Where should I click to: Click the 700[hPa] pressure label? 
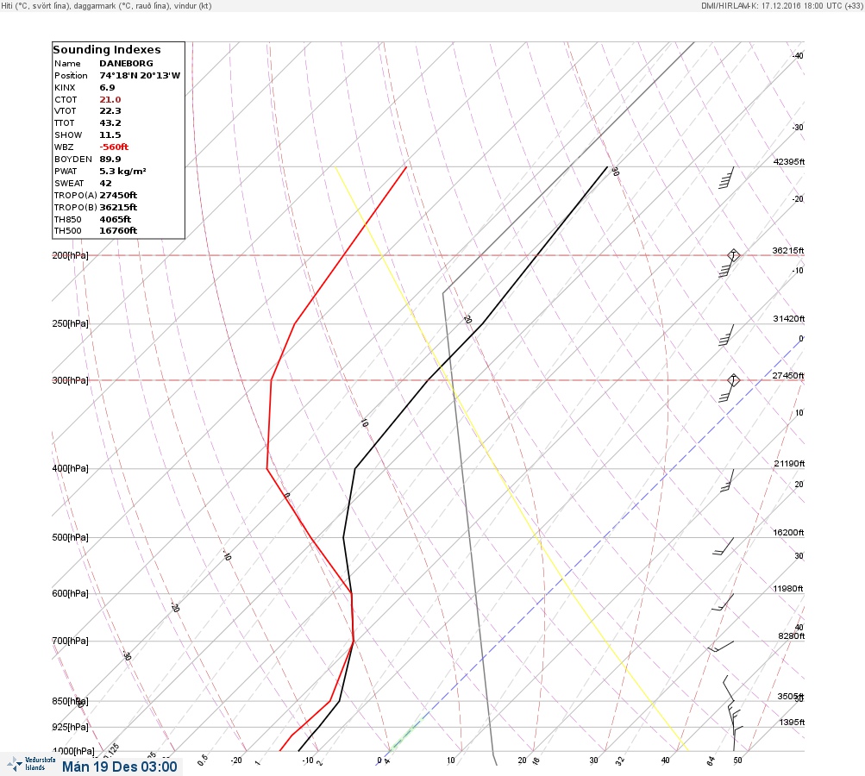[70, 641]
